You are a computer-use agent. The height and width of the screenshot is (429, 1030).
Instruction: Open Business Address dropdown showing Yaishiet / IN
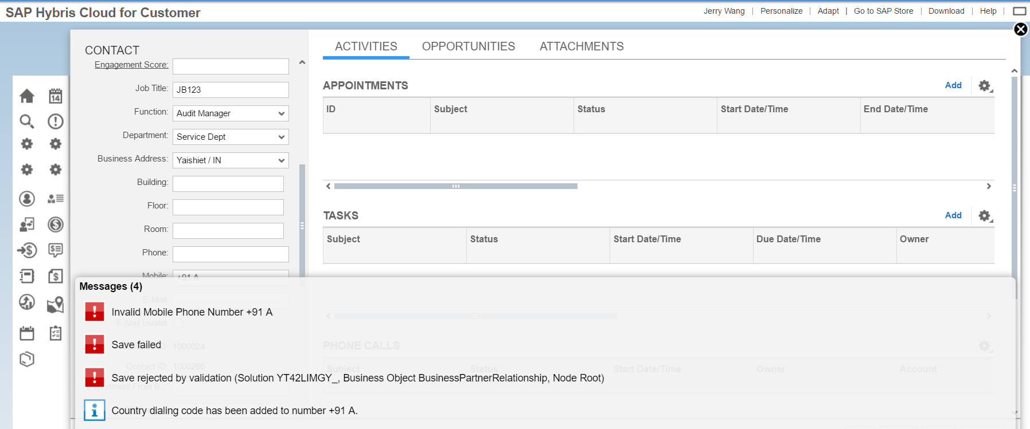coord(231,160)
